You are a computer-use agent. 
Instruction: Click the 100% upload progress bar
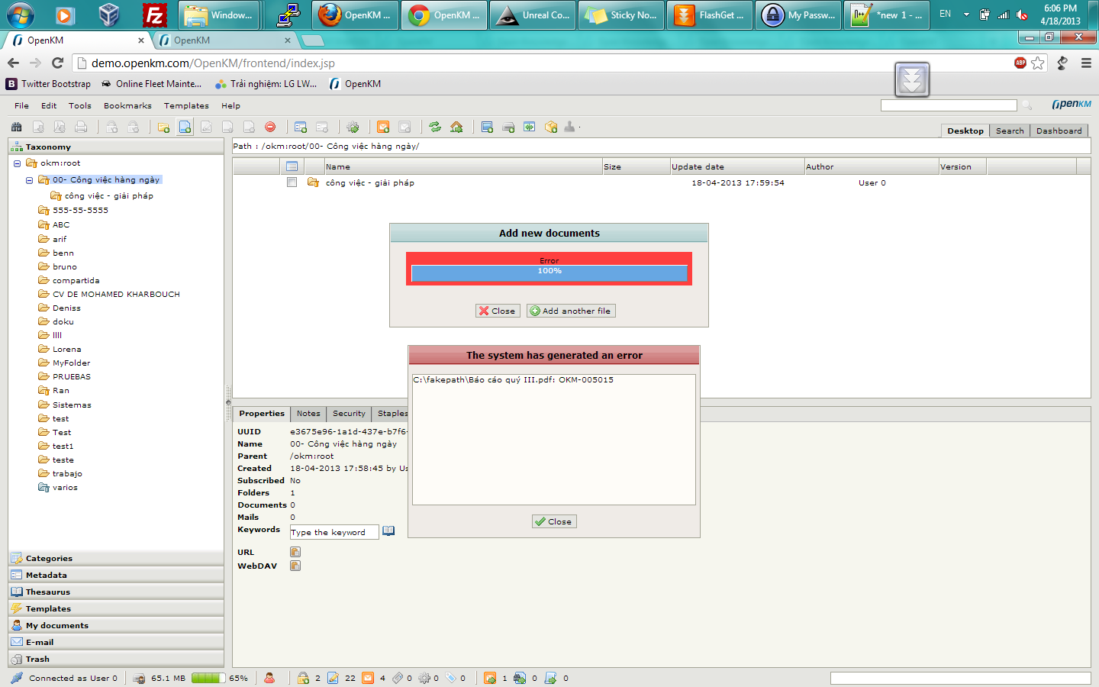(x=549, y=271)
